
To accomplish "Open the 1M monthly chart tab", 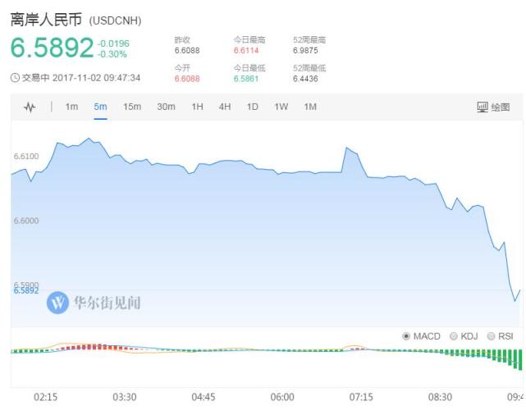I will pos(310,107).
